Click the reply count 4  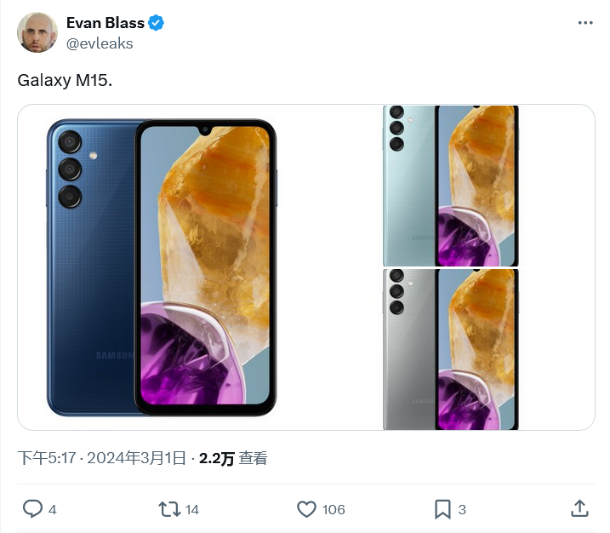(x=53, y=509)
